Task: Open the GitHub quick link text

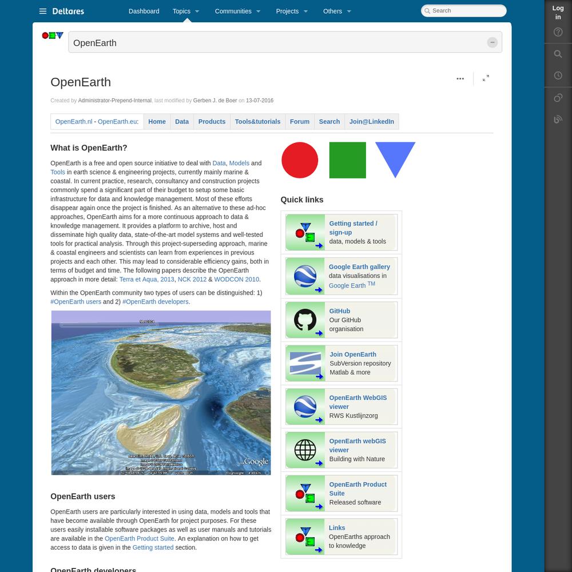Action: click(339, 311)
